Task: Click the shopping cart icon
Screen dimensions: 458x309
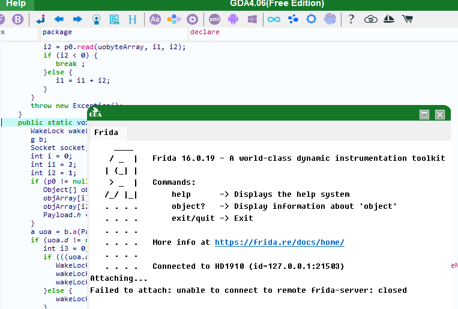Action: coord(407,19)
